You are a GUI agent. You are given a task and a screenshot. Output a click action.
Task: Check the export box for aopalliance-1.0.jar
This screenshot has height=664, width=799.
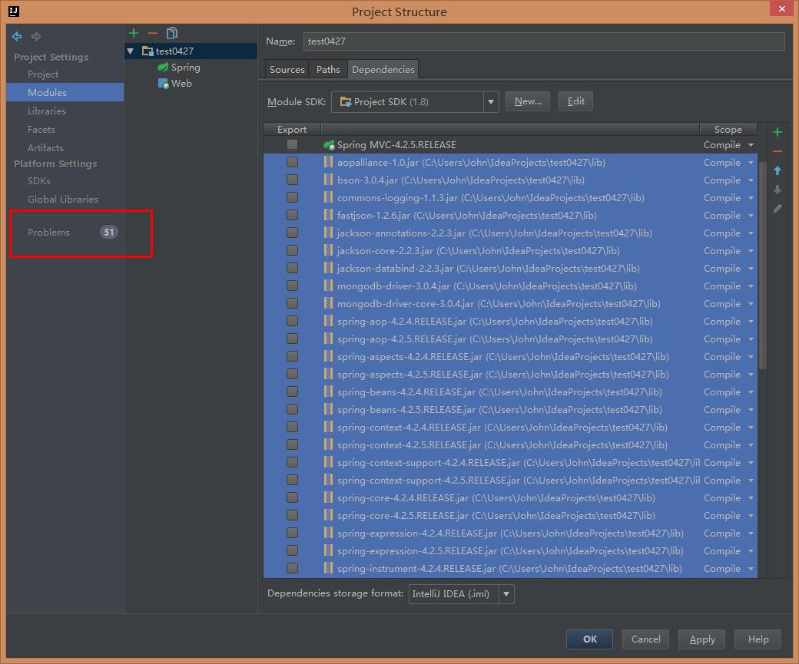click(x=292, y=162)
